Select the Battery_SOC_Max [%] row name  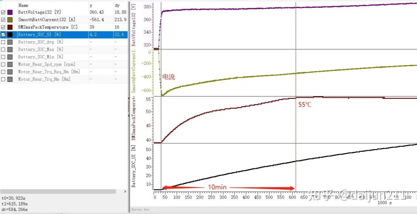[41, 49]
